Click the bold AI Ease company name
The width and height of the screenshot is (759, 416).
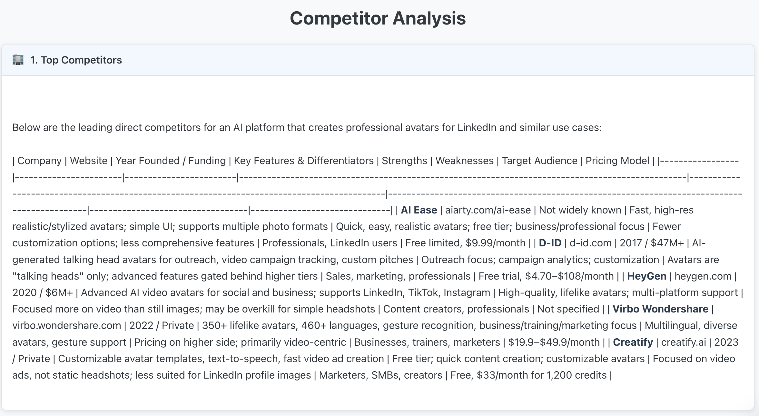pyautogui.click(x=419, y=210)
